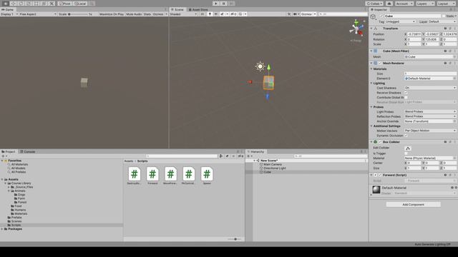Open Shaded draw mode dropdown

point(183,14)
